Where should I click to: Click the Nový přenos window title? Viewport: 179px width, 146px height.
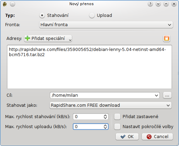pyautogui.click(x=81, y=4)
